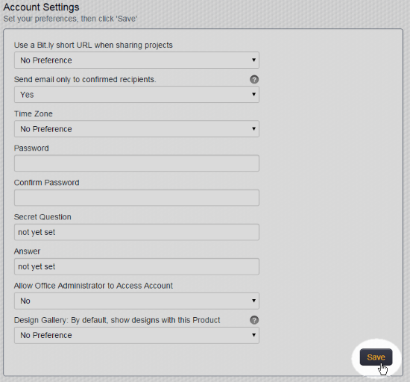Screen dimensions: 410x382
Task: Expand the Time Zone dropdown
Action: pyautogui.click(x=136, y=129)
